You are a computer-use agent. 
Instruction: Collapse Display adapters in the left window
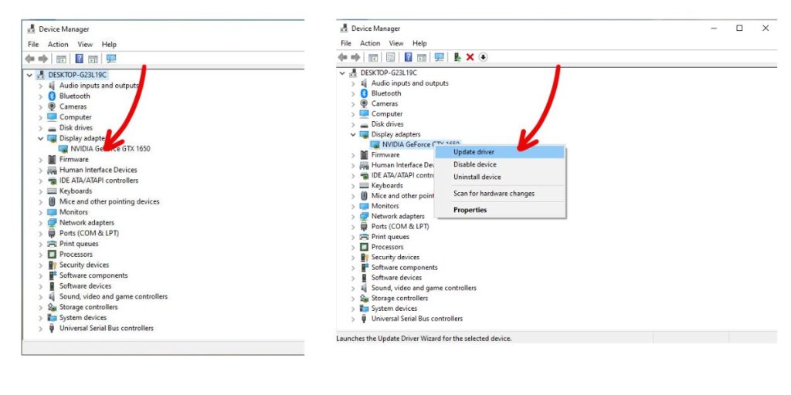[x=41, y=138]
